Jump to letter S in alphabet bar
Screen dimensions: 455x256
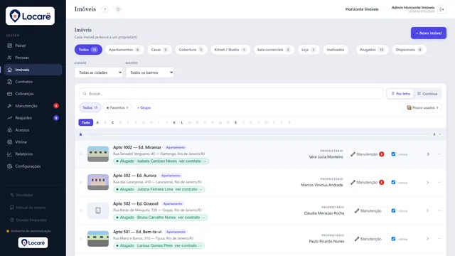(x=235, y=122)
